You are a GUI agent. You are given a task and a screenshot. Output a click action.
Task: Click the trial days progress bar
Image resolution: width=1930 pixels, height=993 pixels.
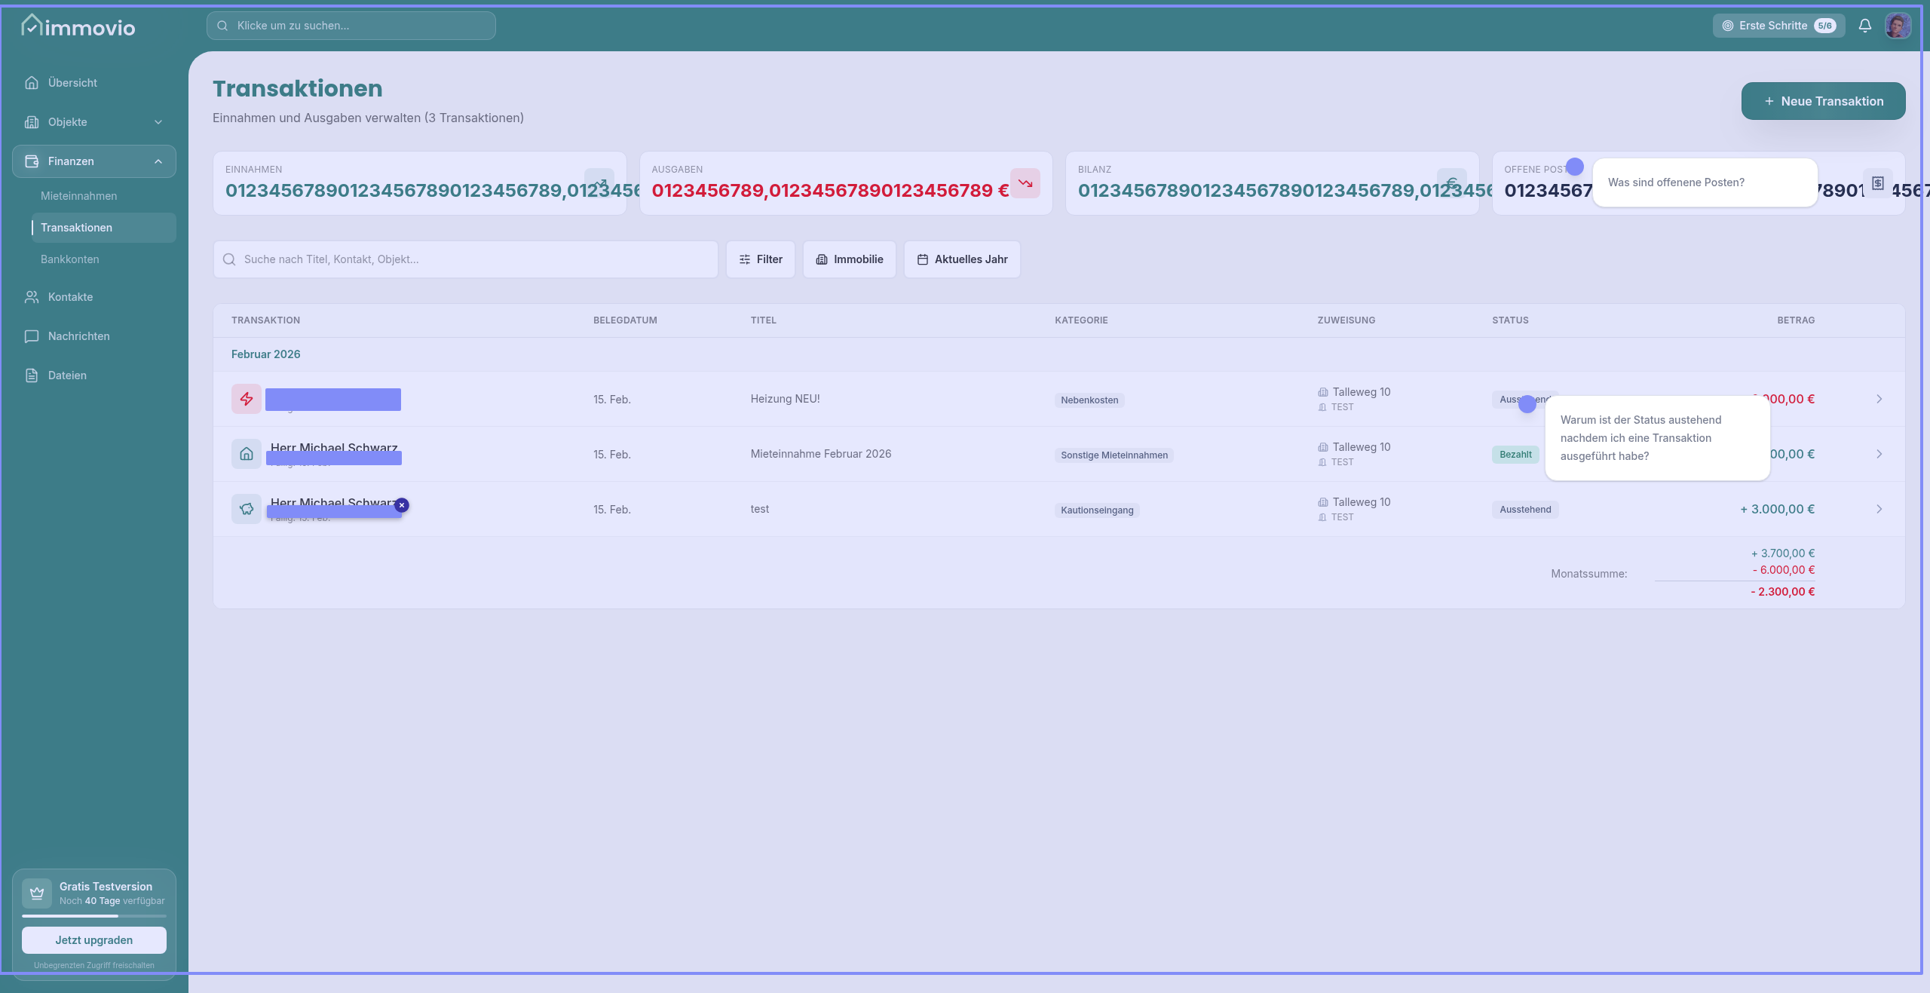[94, 916]
